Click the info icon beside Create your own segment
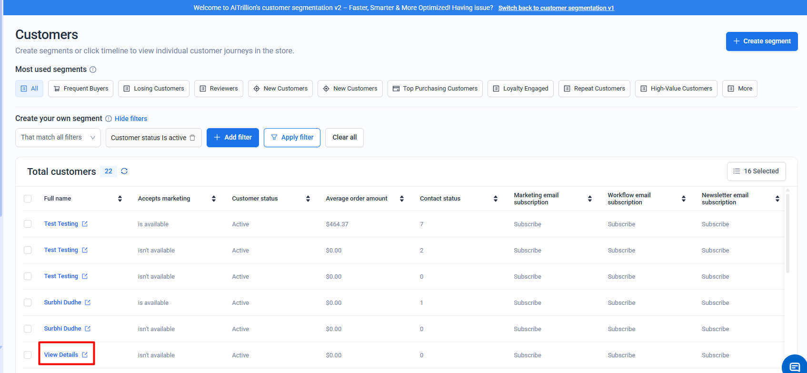The width and height of the screenshot is (807, 373). (109, 119)
